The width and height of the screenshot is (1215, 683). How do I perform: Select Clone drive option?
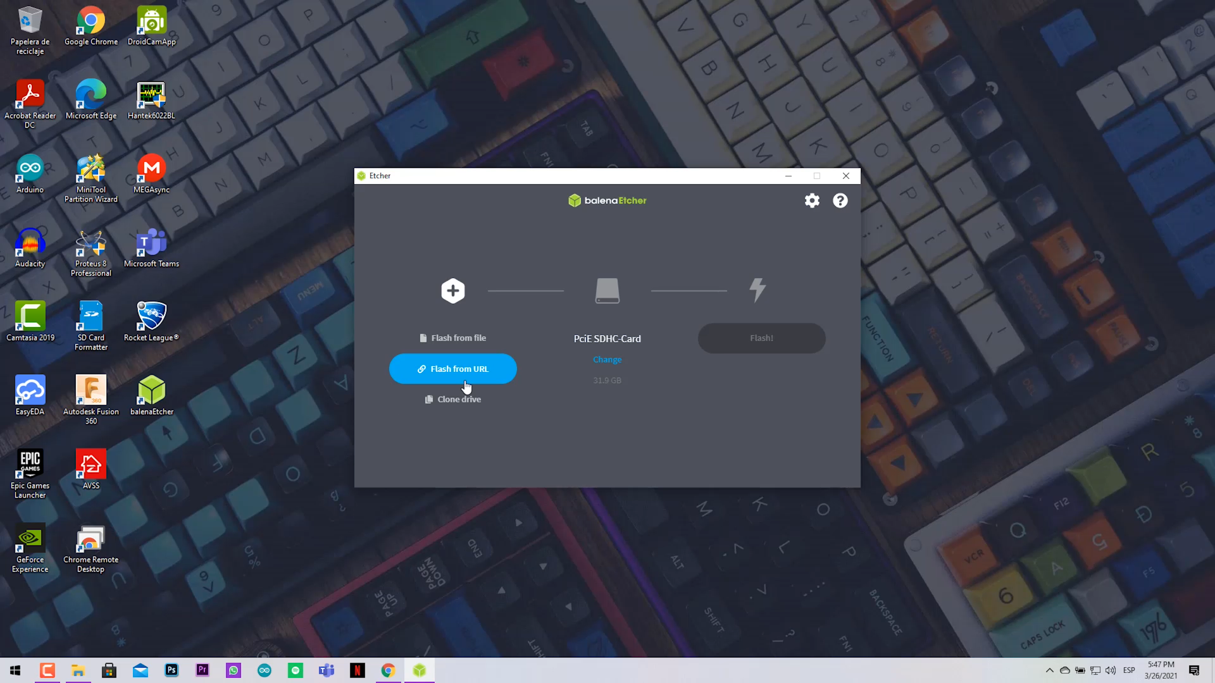tap(453, 399)
